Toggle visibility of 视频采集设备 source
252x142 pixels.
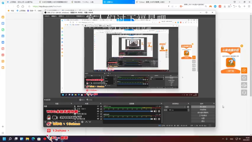98,114
